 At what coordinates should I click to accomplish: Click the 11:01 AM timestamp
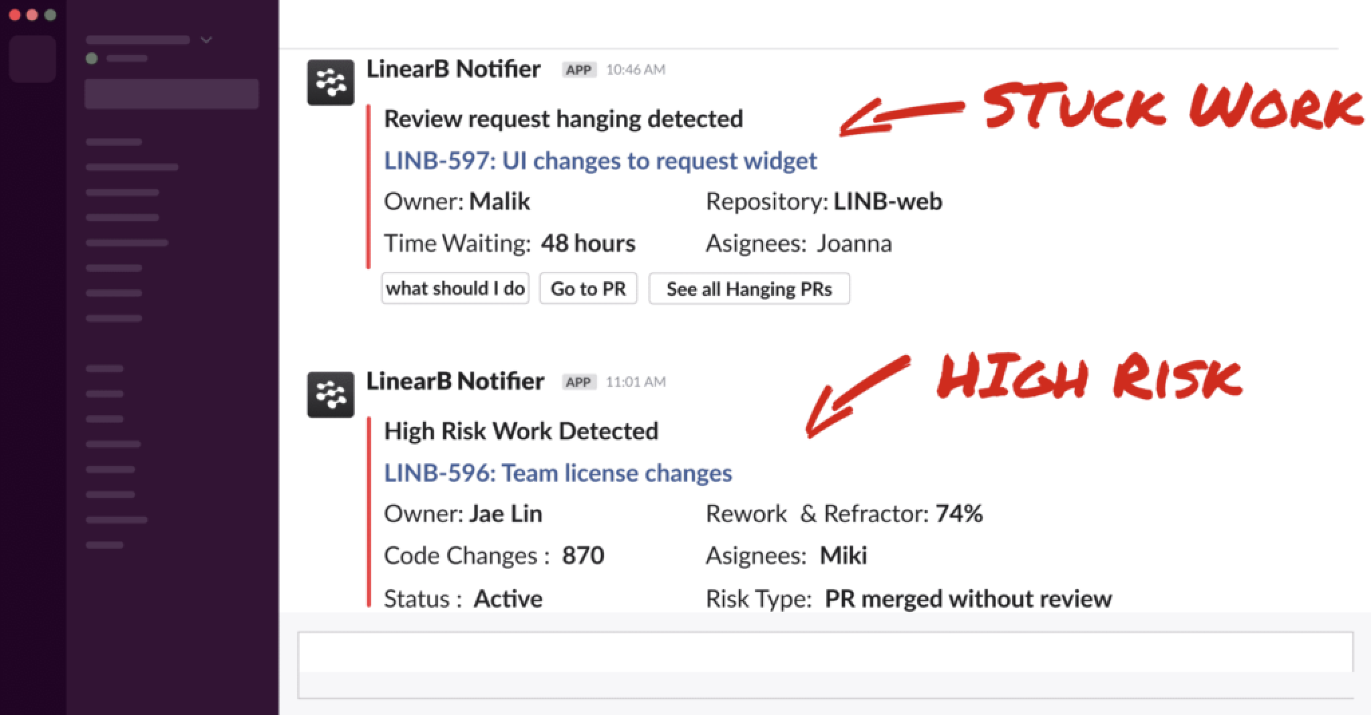pyautogui.click(x=635, y=382)
